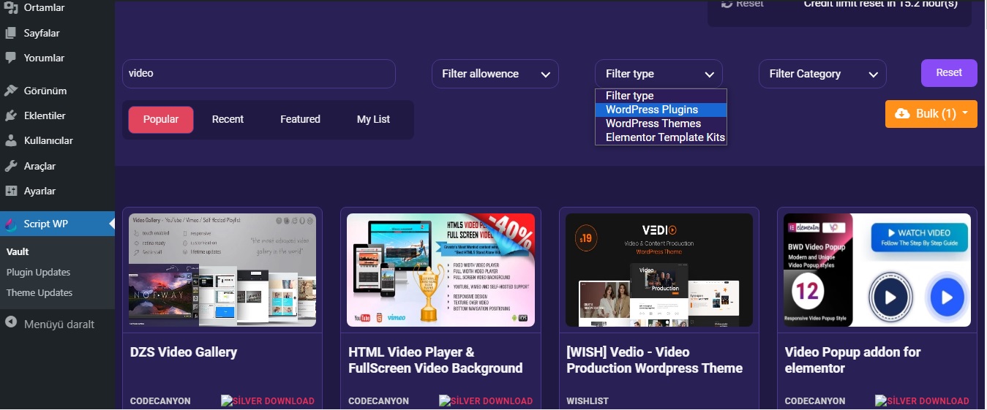This screenshot has width=987, height=410.
Task: Open Video Popup addon thumbnail image
Action: pyautogui.click(x=877, y=270)
